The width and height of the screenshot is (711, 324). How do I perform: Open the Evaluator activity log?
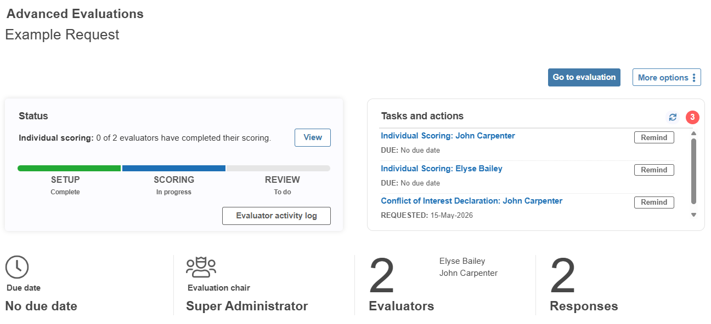(276, 216)
